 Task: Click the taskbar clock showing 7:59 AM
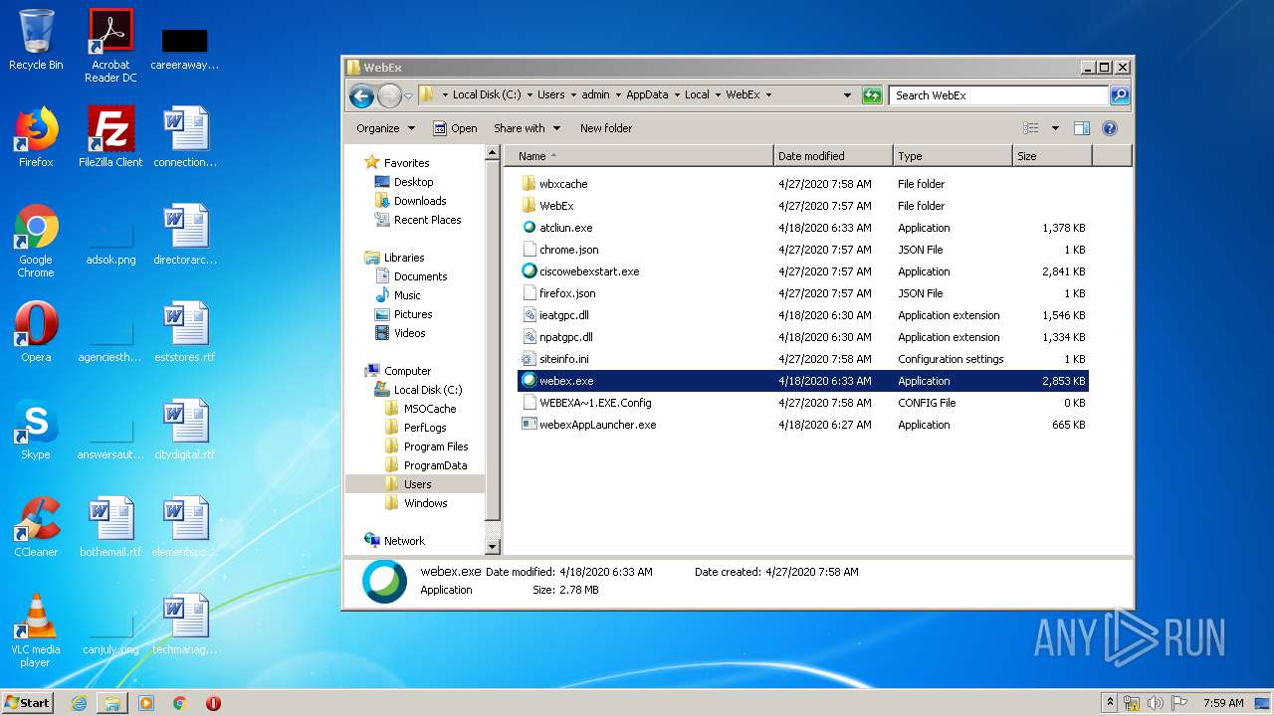click(x=1223, y=703)
